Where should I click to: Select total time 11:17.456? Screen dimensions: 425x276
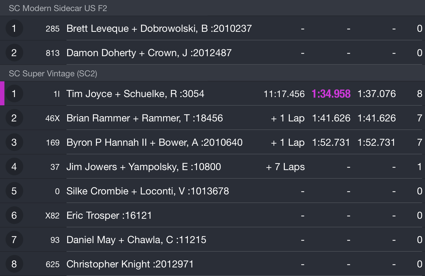point(284,94)
